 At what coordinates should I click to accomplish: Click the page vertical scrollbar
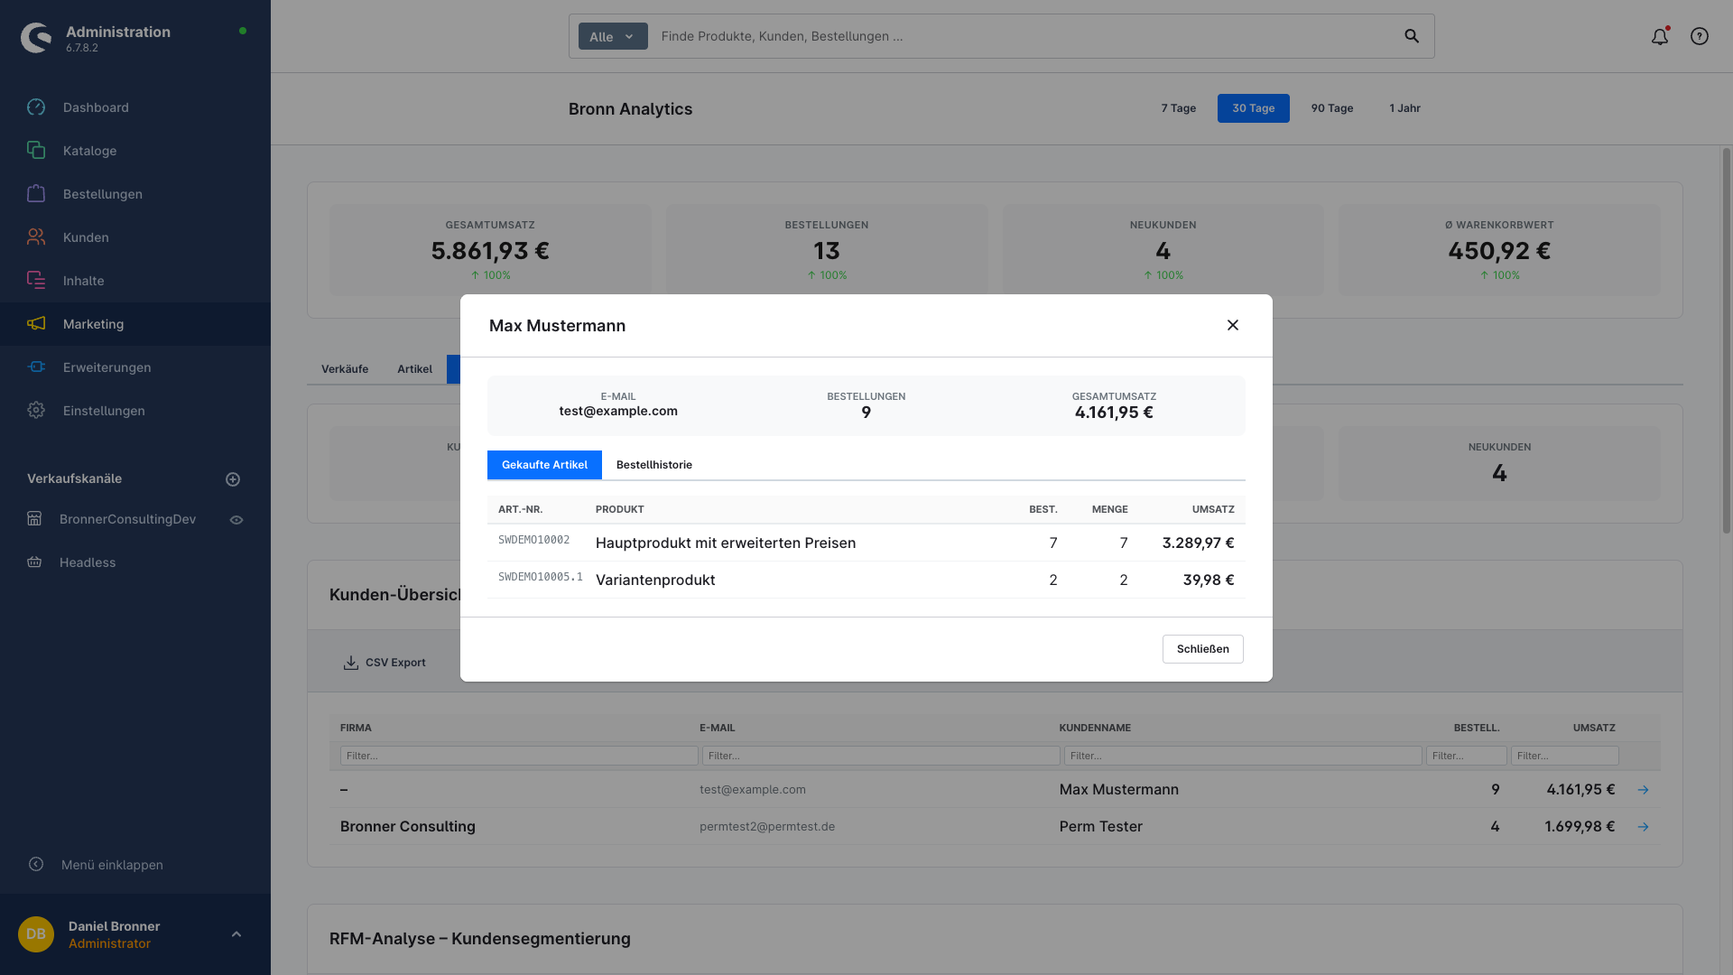click(1726, 343)
